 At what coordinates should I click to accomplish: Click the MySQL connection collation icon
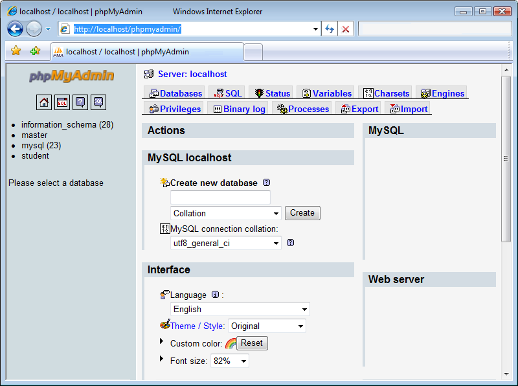click(164, 229)
